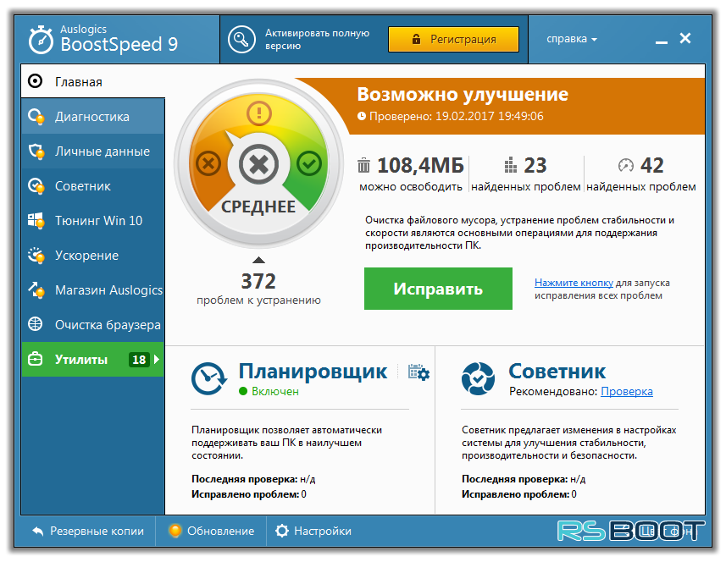Open Резервные копии from bottom bar
Viewport: 726px width, 562px height.
coord(88,531)
